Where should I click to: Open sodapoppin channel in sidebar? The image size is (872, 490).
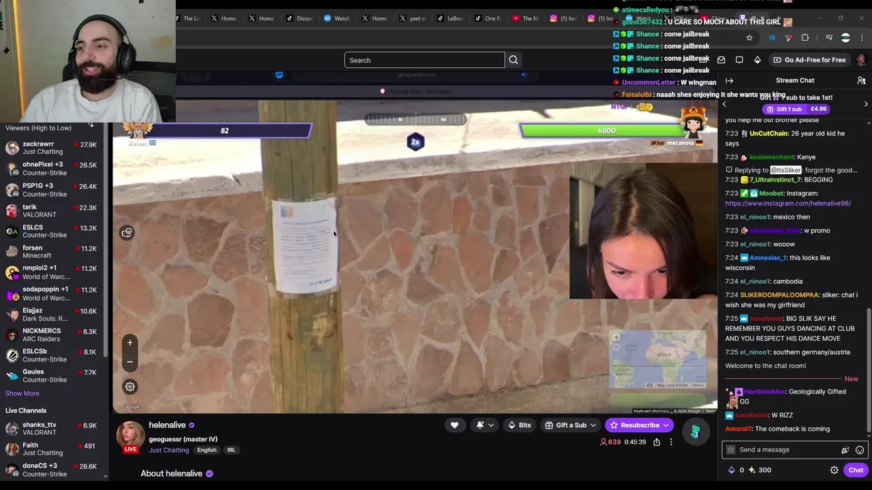(53, 293)
